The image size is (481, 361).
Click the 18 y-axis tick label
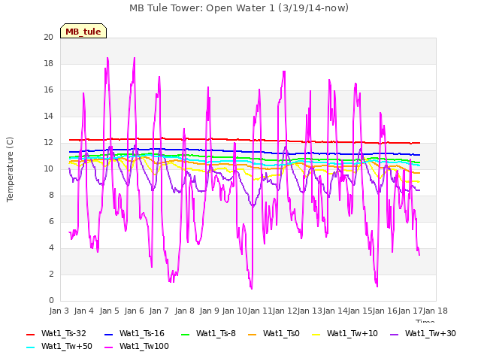tap(48, 63)
